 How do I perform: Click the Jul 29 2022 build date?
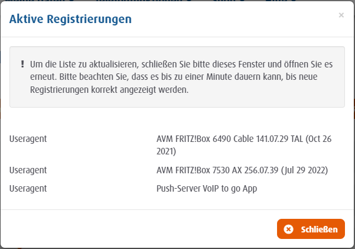(306, 170)
